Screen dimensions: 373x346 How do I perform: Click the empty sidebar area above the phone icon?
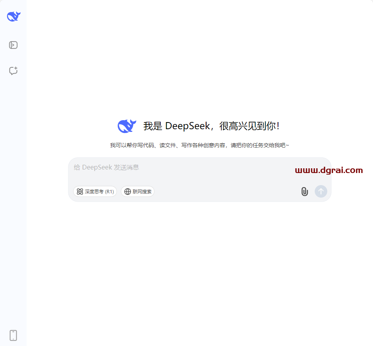point(13,235)
